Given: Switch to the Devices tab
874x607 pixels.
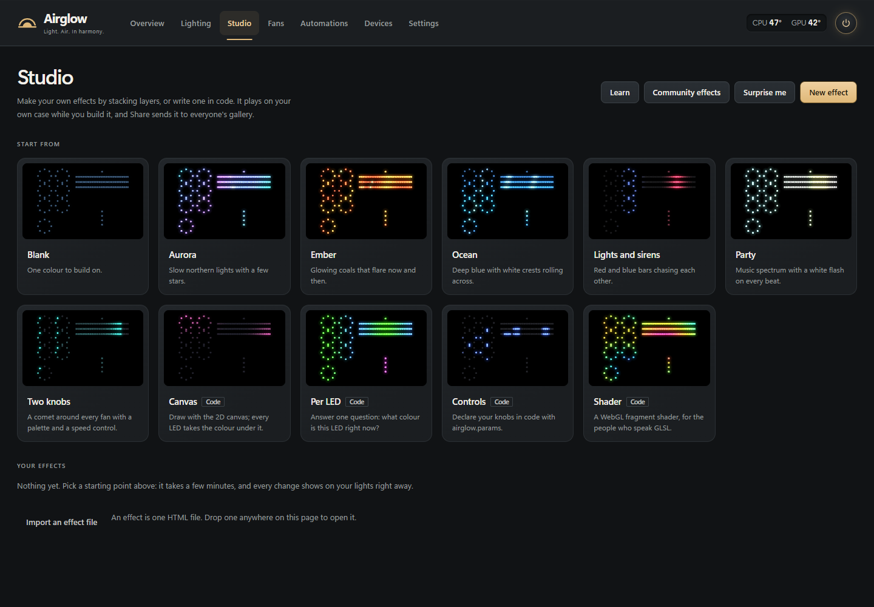Looking at the screenshot, I should 378,23.
